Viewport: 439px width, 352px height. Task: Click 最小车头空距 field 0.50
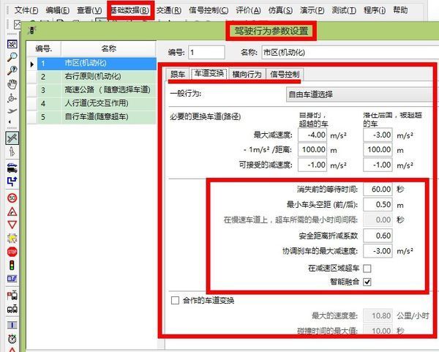(378, 204)
